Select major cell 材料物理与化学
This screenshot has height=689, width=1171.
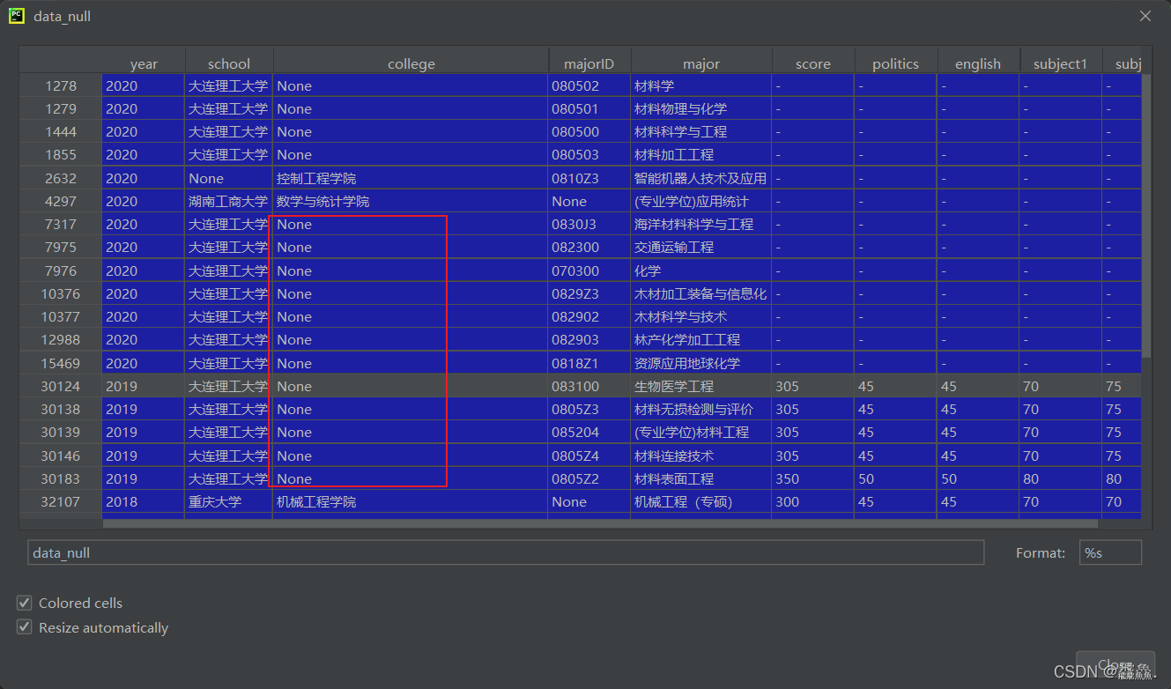pos(701,108)
